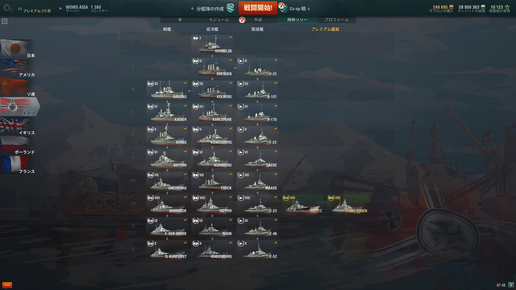Select the Hindenburg cruiser tile

point(212,250)
